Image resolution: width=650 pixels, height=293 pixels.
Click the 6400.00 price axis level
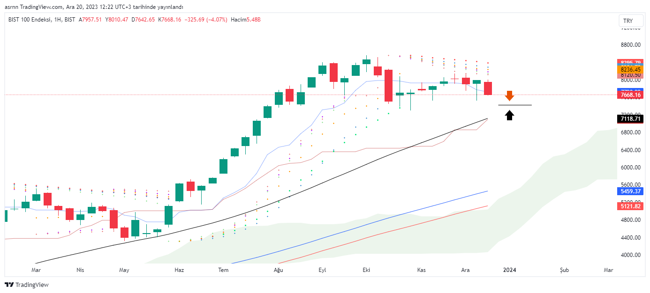[630, 150]
